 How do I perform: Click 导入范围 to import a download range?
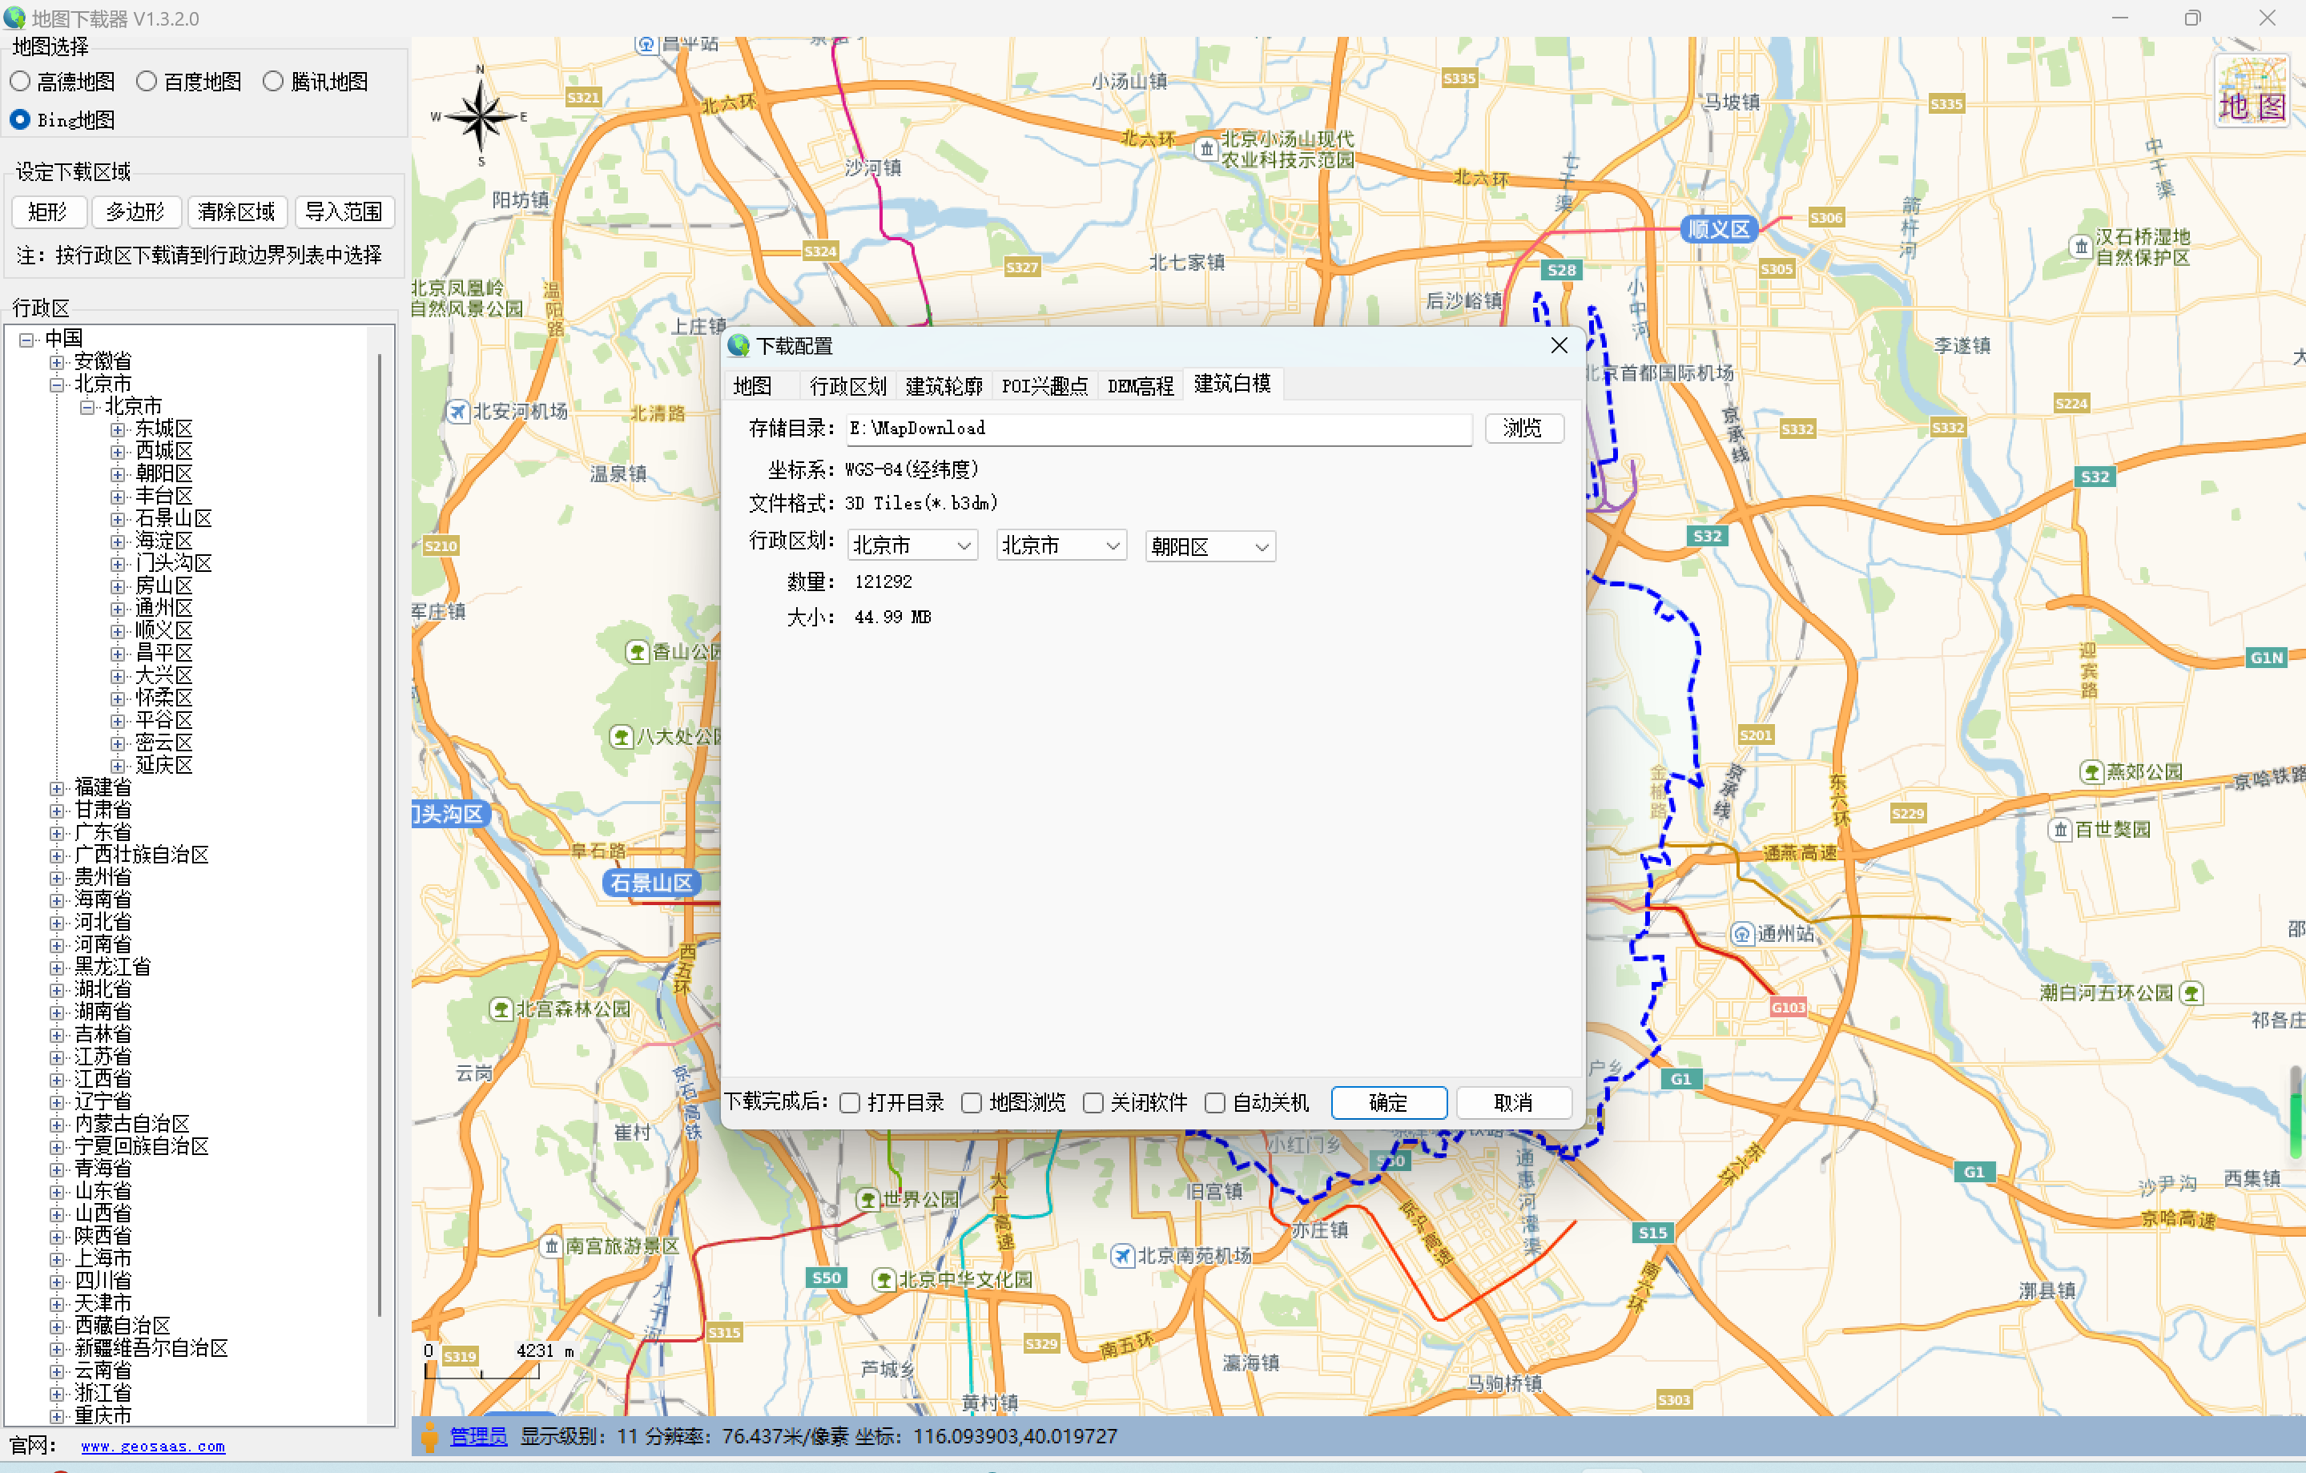click(344, 211)
